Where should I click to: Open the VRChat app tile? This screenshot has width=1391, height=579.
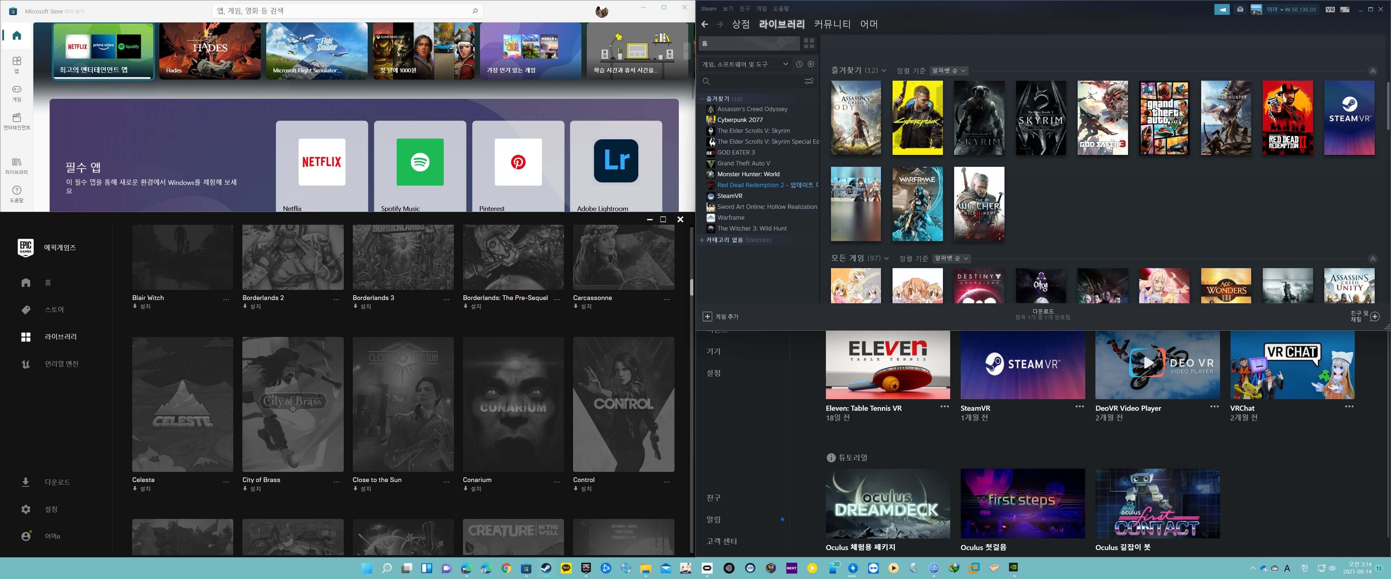pyautogui.click(x=1292, y=365)
